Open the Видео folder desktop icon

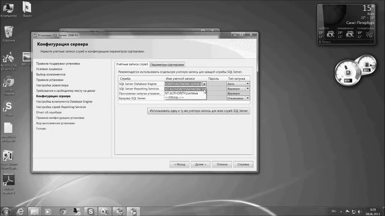[27, 10]
